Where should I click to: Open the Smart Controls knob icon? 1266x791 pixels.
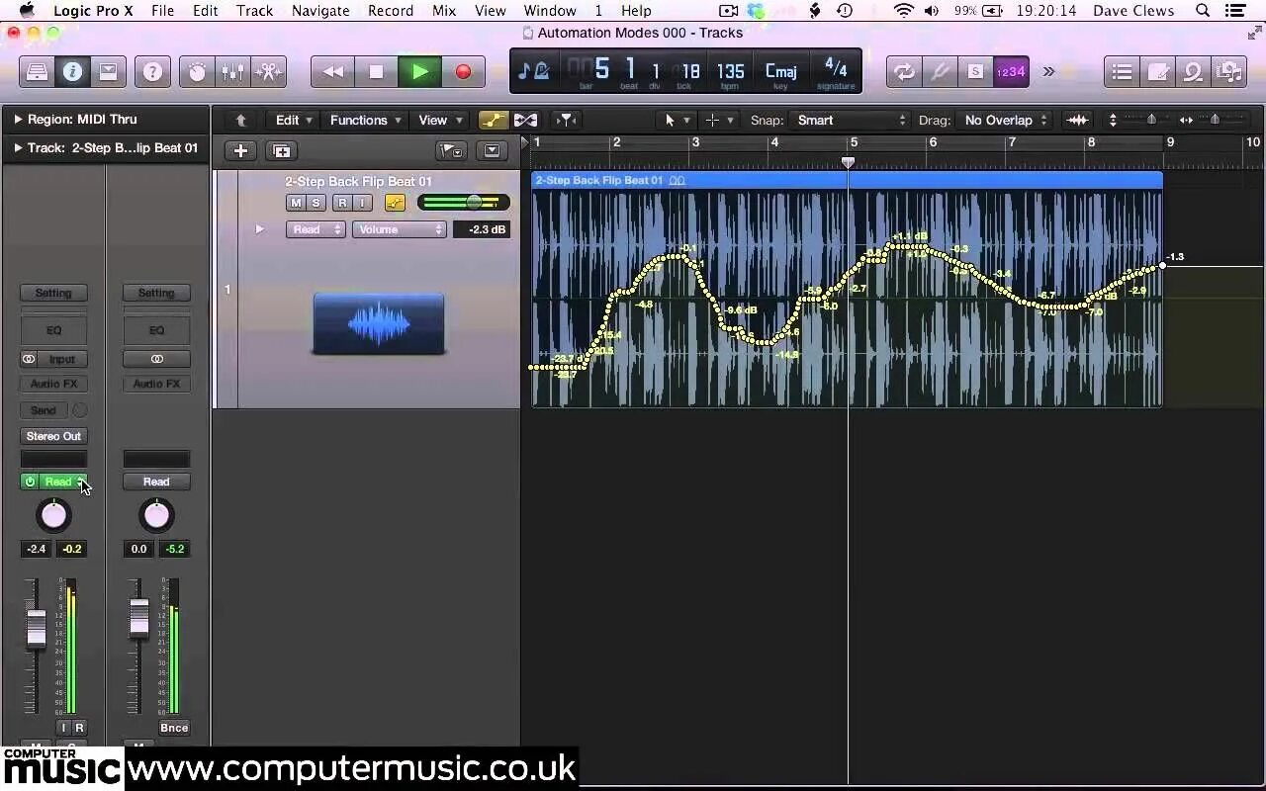coord(198,72)
